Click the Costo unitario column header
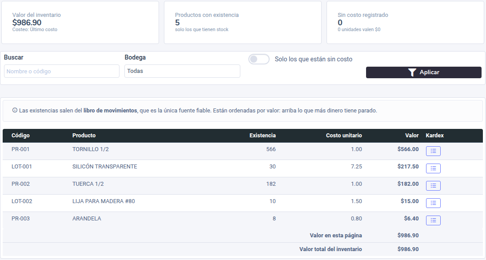 click(344, 135)
